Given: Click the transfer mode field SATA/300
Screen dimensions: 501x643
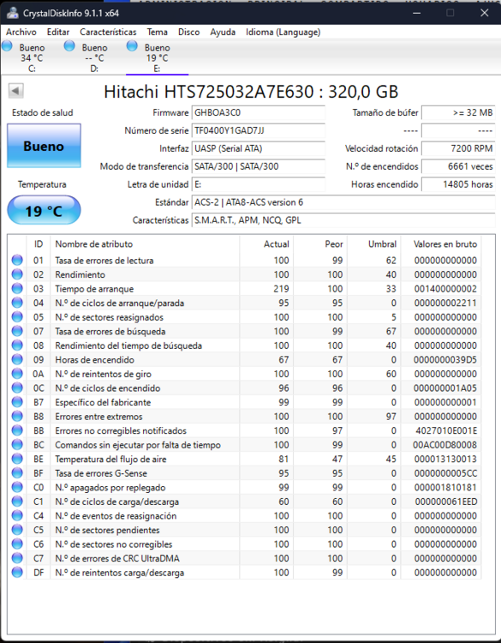Looking at the screenshot, I should point(258,166).
